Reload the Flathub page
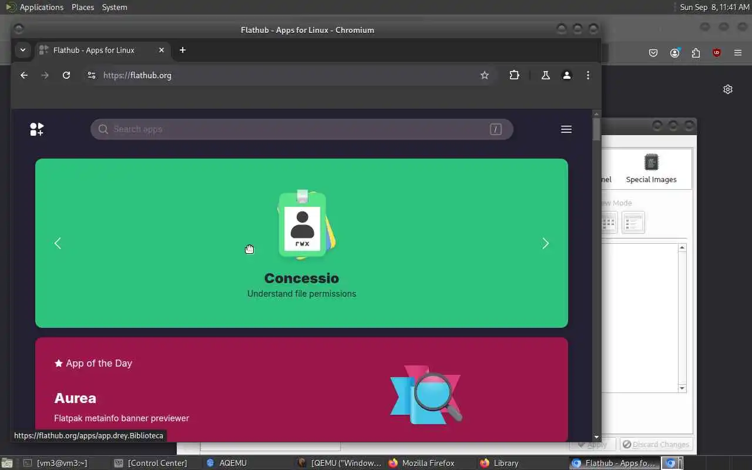This screenshot has height=470, width=752. point(66,75)
